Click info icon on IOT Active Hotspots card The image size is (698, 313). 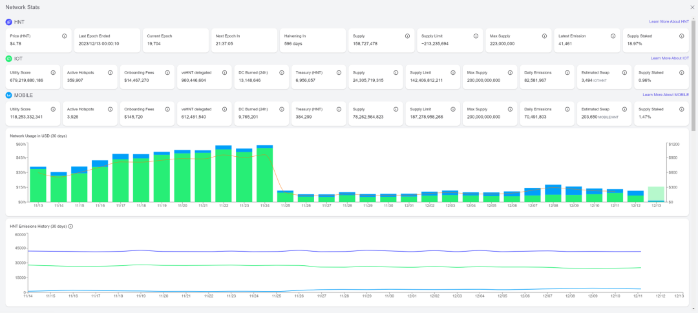111,73
